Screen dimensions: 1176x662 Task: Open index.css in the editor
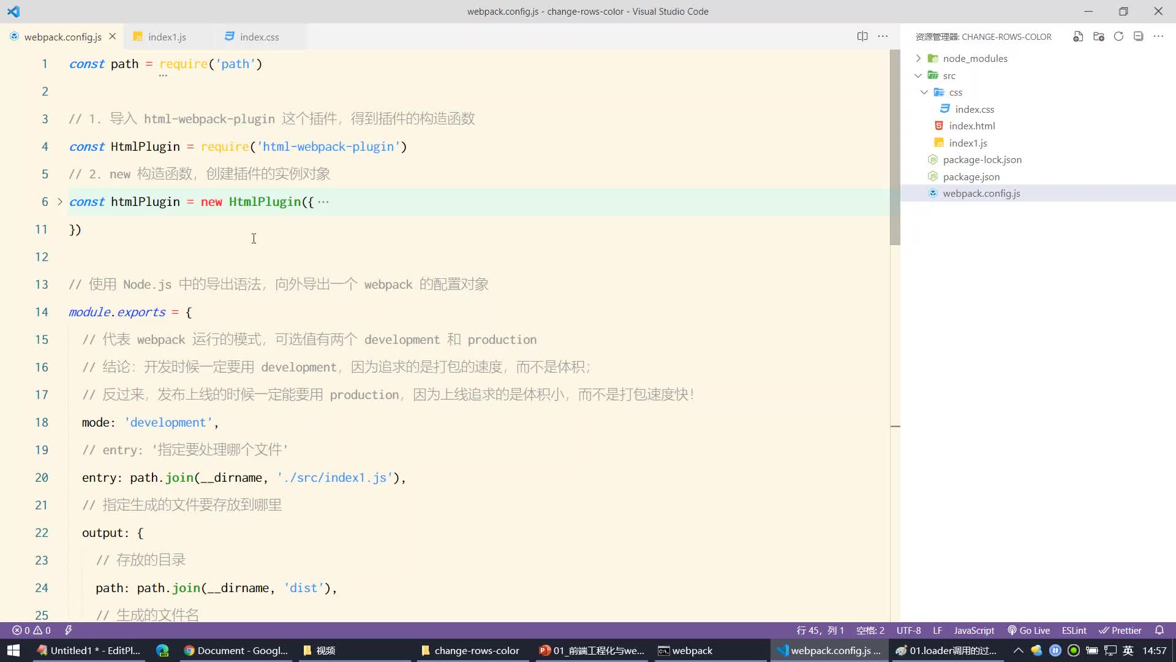pos(258,36)
